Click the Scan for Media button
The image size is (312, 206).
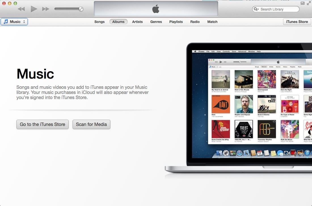[x=91, y=124]
